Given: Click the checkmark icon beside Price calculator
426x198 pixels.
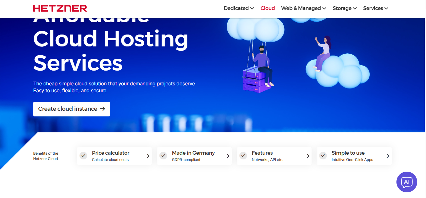Looking at the screenshot, I should 83,156.
